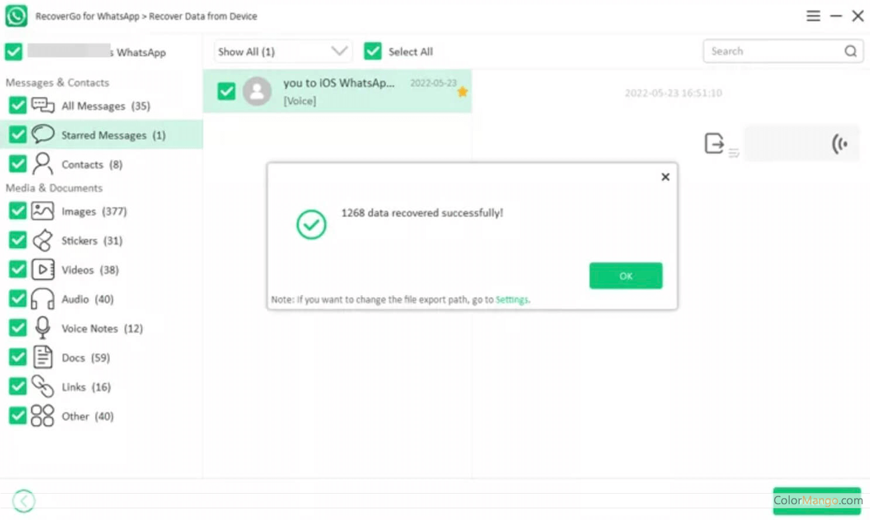Screen dimensions: 870x520
Task: Open Voice Notes microphone icon
Action: [x=43, y=328]
